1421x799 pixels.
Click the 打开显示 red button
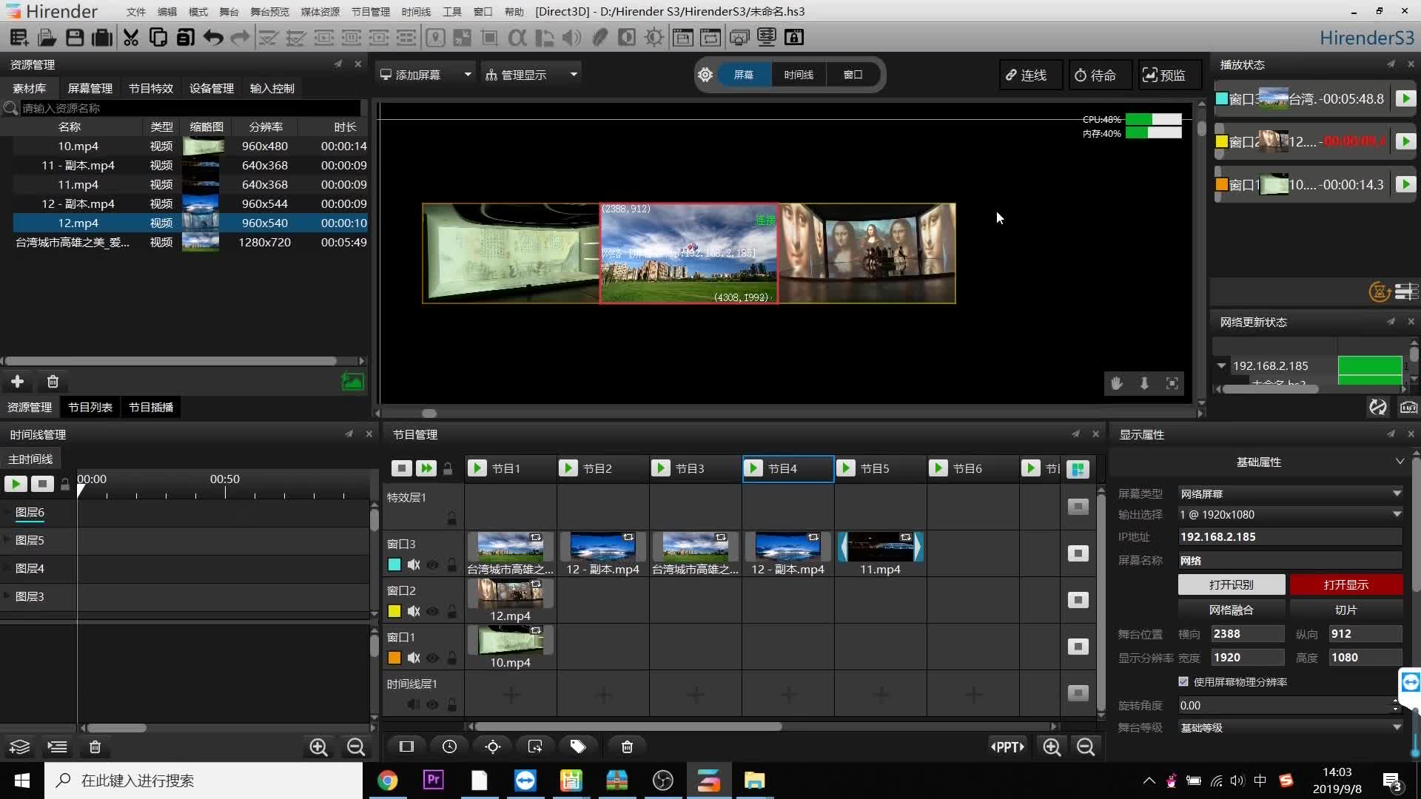click(1346, 584)
